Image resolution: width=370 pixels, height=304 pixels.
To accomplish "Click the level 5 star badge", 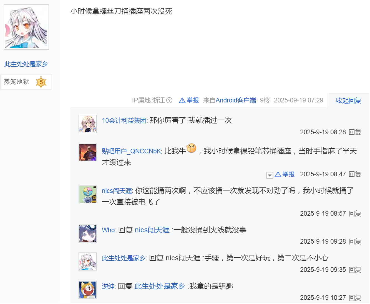I will pos(41,82).
